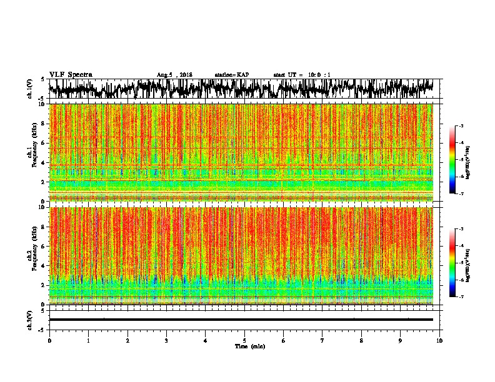
Task: Click inside the ch.1 spectrogram plot
Action: pos(241,152)
